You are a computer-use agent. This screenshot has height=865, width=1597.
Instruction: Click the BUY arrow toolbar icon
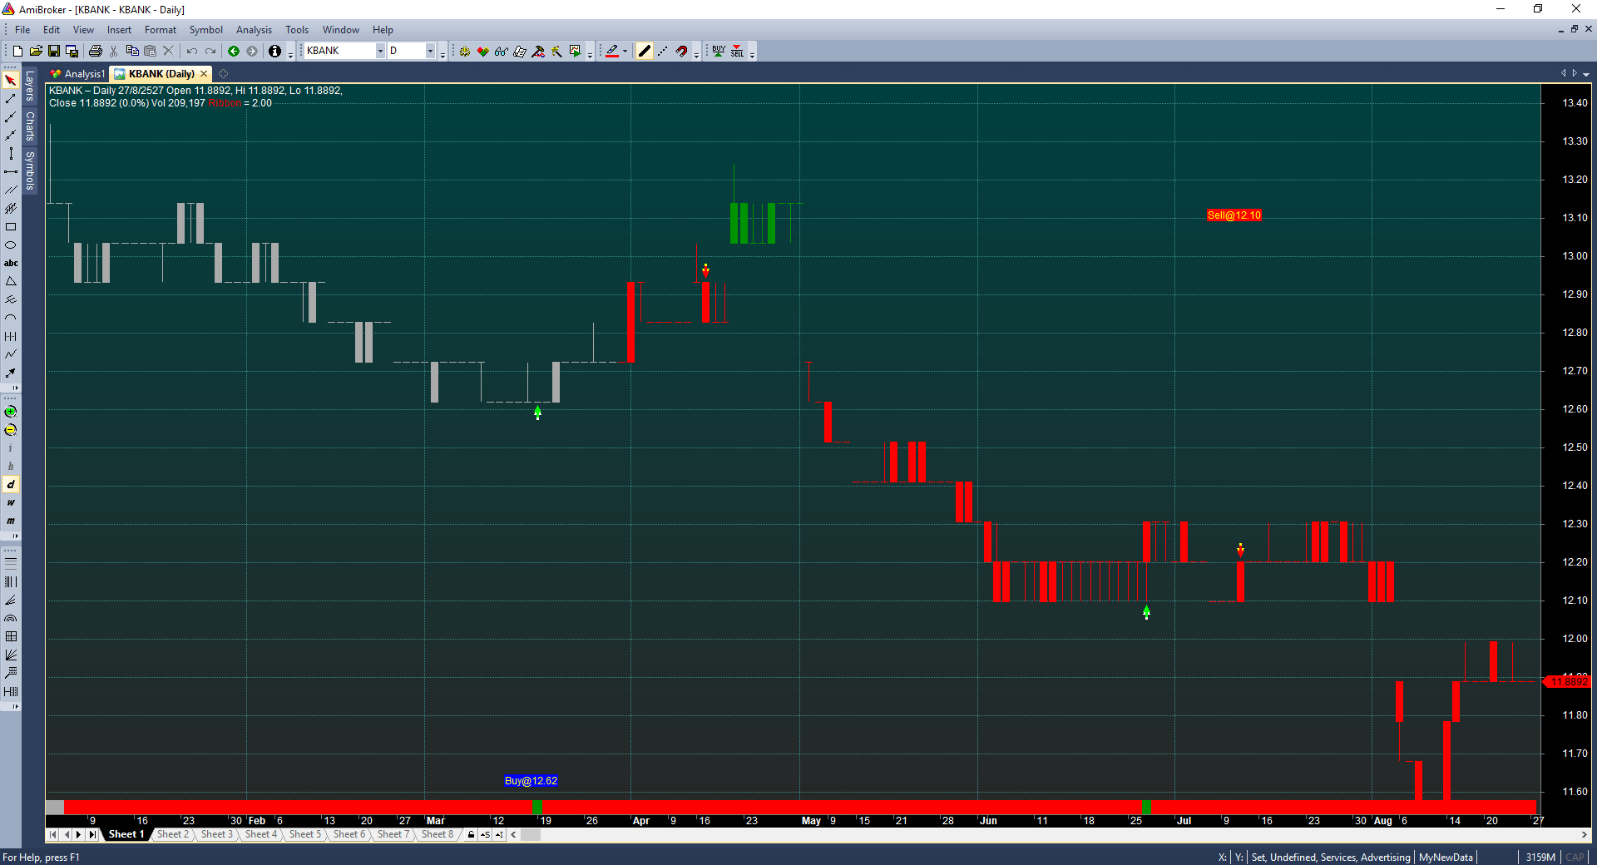click(x=719, y=52)
